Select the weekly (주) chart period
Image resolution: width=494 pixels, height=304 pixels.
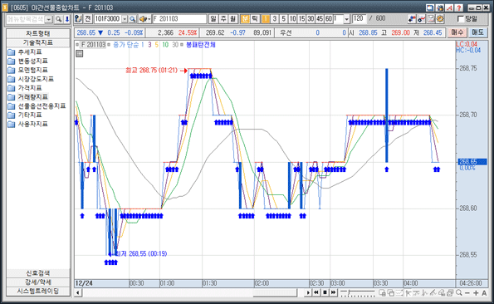pyautogui.click(x=223, y=19)
